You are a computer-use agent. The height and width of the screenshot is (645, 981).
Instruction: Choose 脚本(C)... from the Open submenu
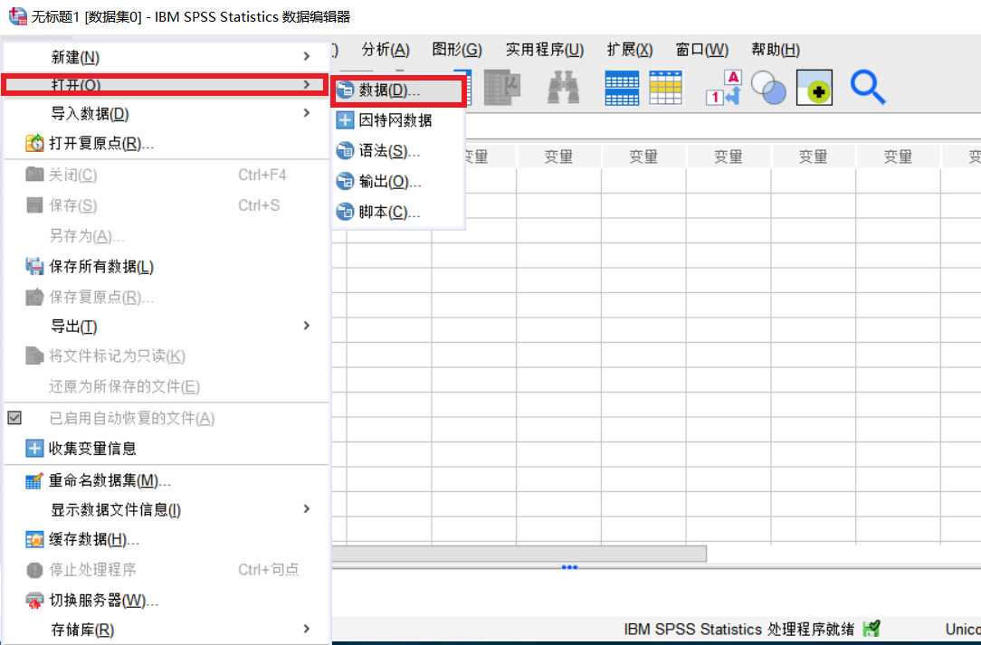click(x=398, y=212)
